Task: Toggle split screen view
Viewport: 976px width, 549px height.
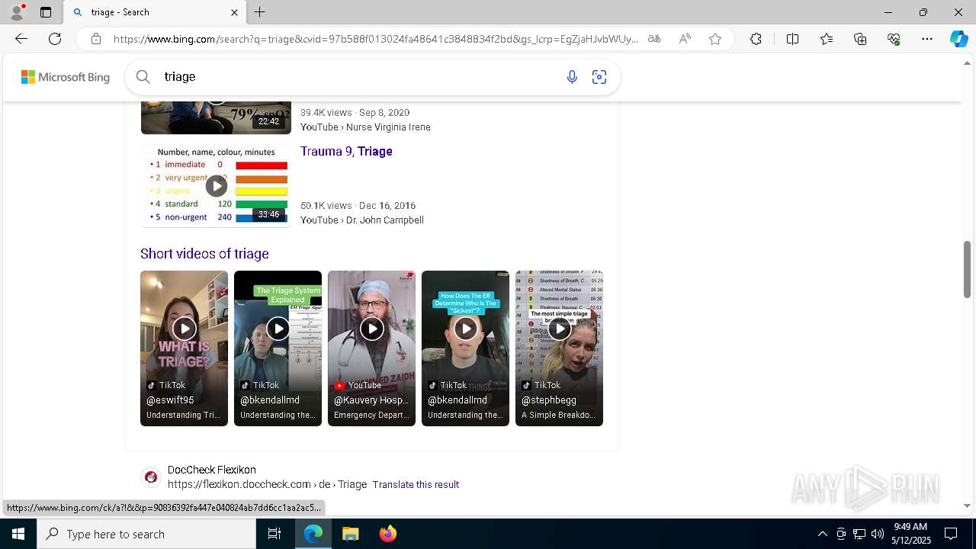Action: tap(792, 39)
